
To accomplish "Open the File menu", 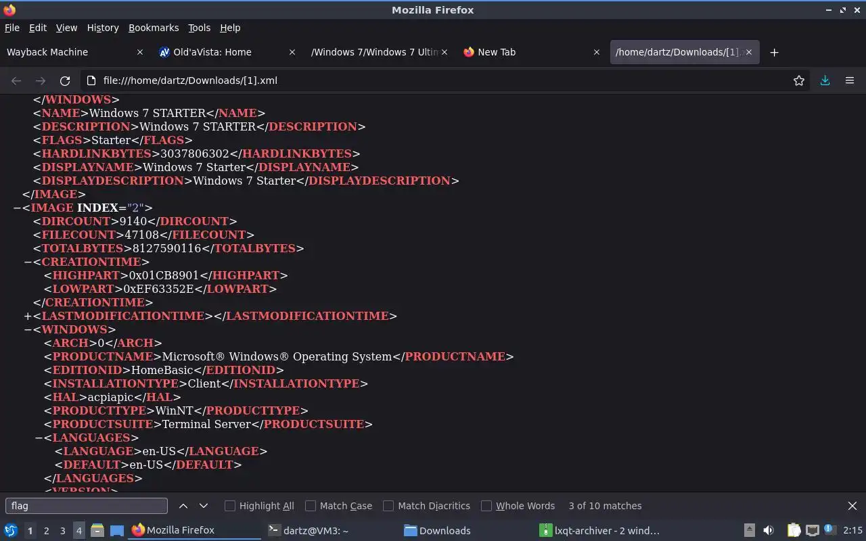I will pyautogui.click(x=12, y=28).
